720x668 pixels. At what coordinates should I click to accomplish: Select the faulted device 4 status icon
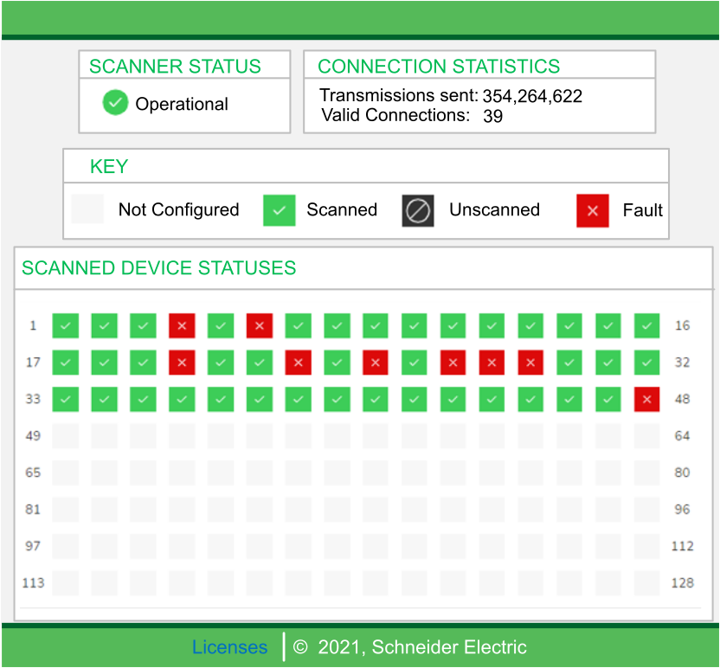coord(182,325)
